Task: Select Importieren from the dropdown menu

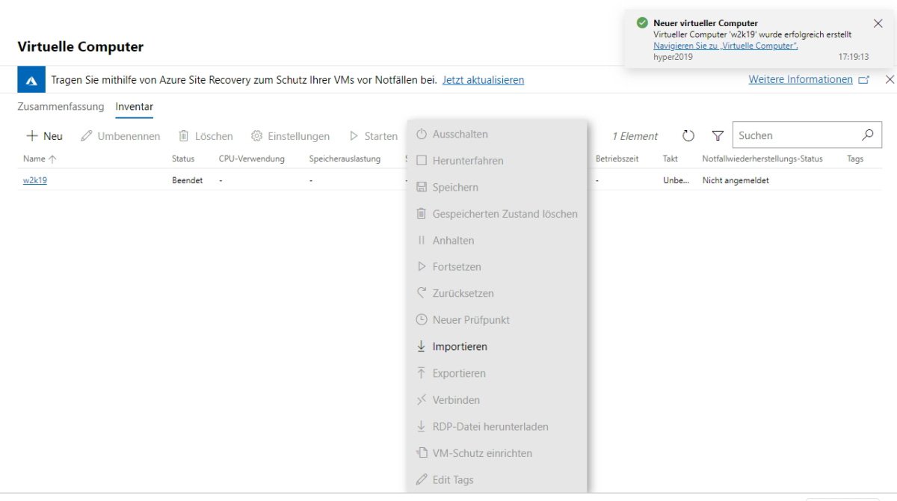Action: [459, 347]
